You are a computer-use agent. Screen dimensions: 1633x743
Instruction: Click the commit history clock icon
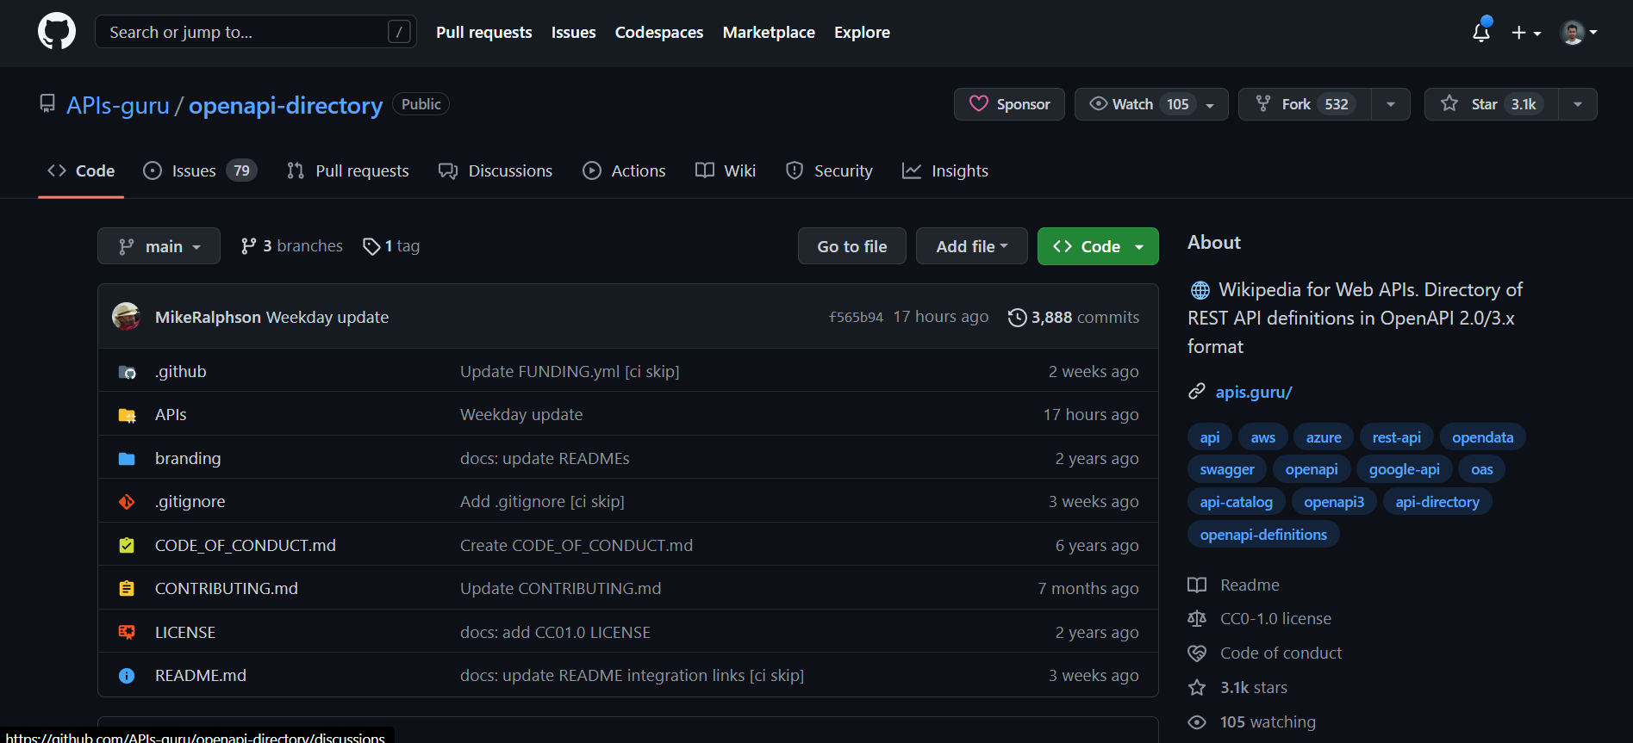point(1017,318)
